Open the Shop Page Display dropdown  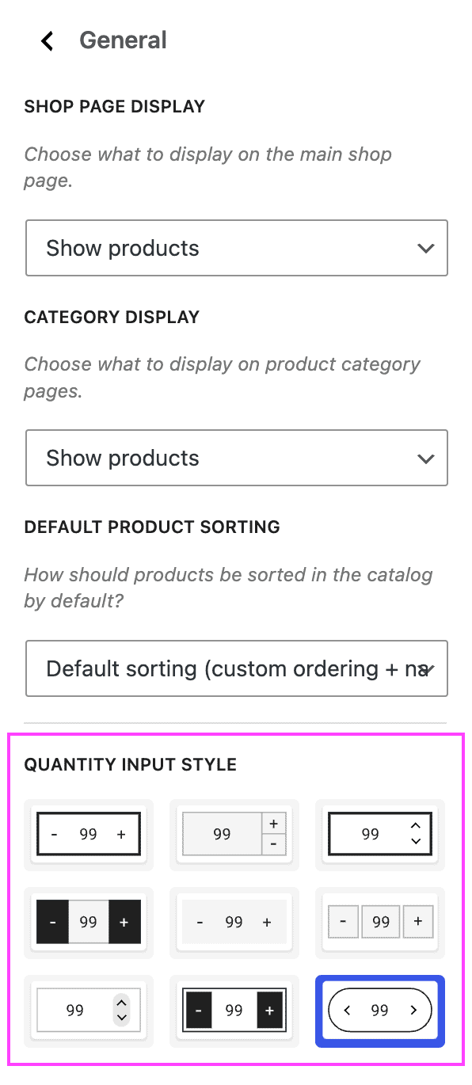[236, 248]
